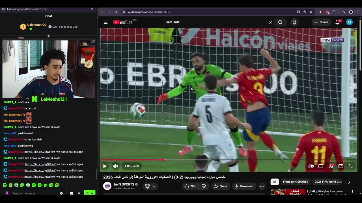Click the beIN SPORTS channel avatar
This screenshot has width=362, height=203.
[107, 186]
